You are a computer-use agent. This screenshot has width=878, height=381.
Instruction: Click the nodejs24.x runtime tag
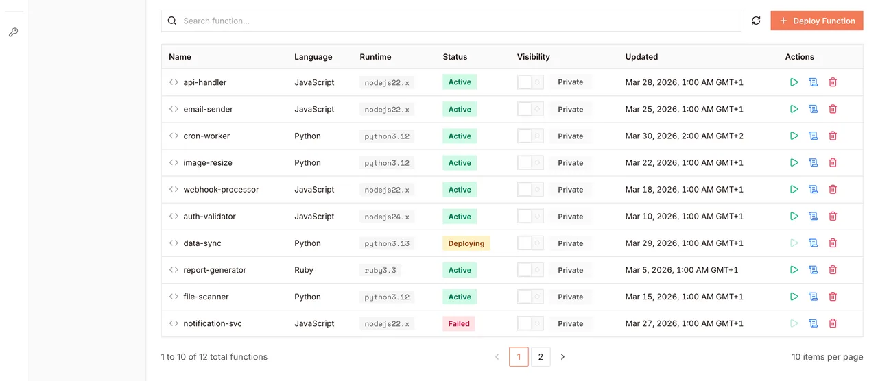[387, 217]
